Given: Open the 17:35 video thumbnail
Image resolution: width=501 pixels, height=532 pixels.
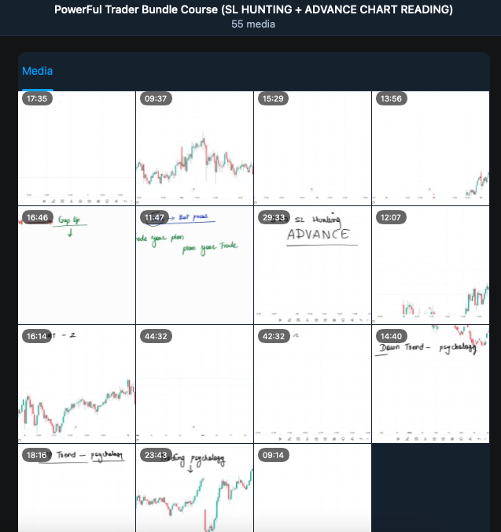Looking at the screenshot, I should point(76,148).
